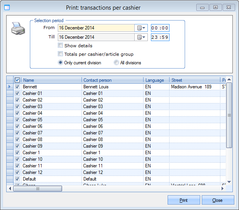Enable the Show details checkbox
Screen dimensions: 239x210
click(x=60, y=46)
